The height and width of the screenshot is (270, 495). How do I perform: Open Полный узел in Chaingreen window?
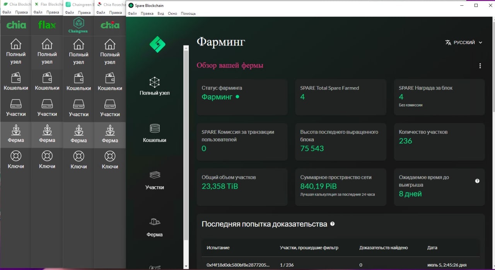(x=79, y=52)
